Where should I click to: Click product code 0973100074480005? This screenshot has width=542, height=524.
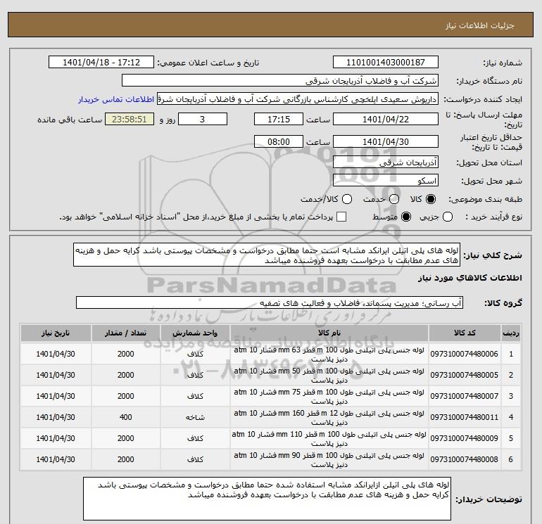click(x=465, y=375)
